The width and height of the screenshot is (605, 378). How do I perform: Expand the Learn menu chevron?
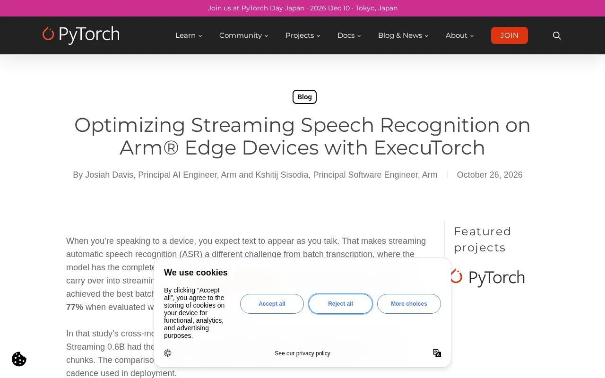[x=200, y=36]
